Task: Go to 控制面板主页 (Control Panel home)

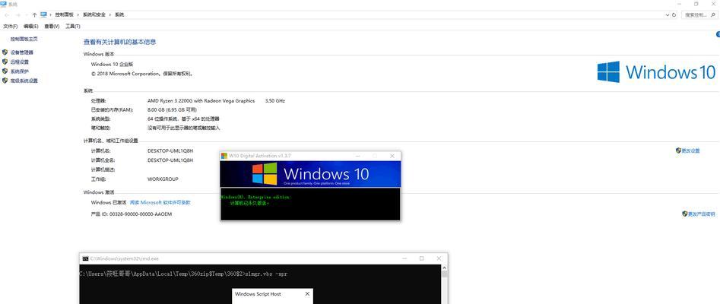Action: 24,40
